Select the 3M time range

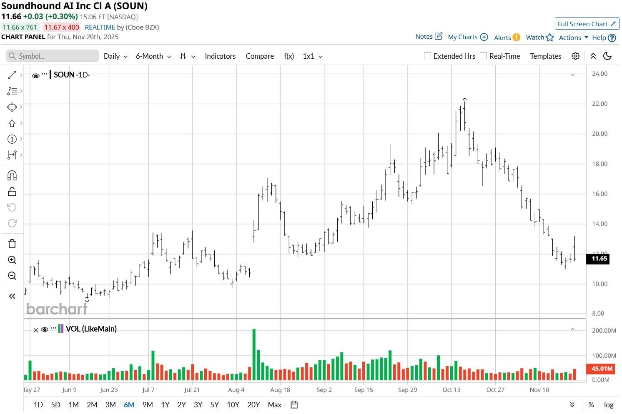click(110, 405)
